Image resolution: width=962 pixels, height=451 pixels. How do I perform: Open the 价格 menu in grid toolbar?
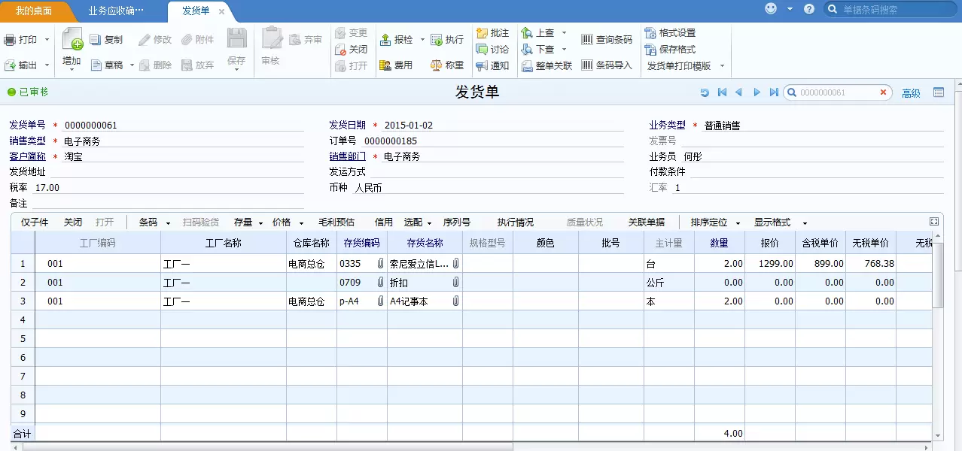click(x=288, y=222)
